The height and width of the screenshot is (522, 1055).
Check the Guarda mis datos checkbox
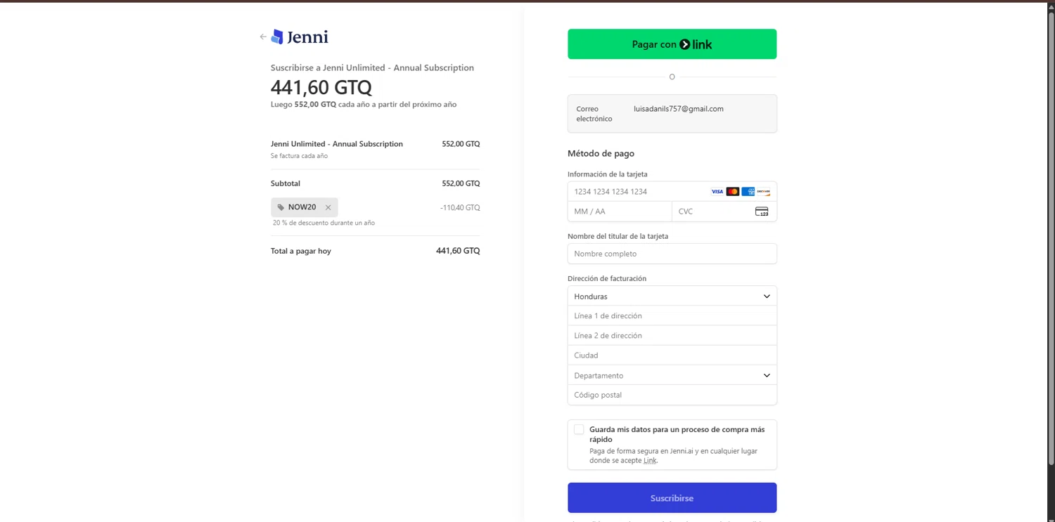(x=579, y=429)
